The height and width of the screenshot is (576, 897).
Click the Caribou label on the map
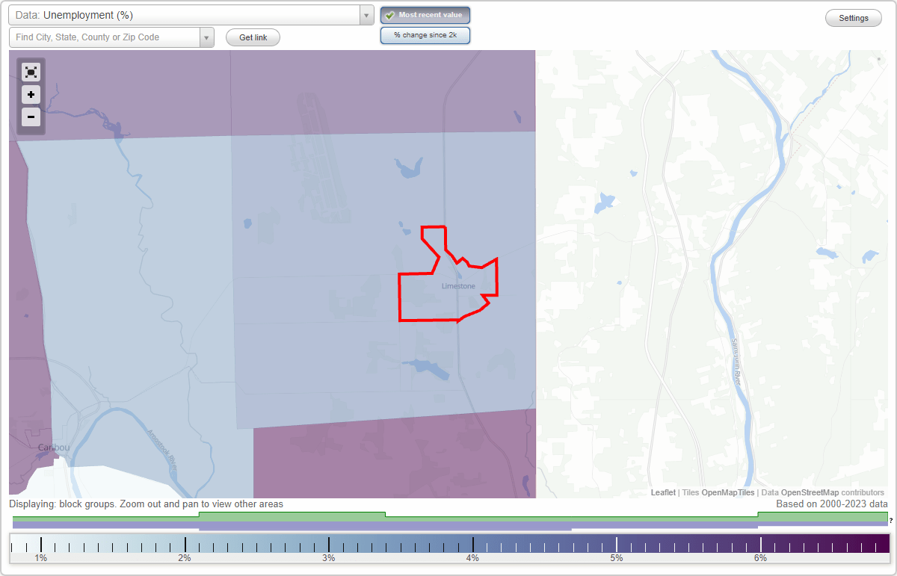pyautogui.click(x=53, y=447)
